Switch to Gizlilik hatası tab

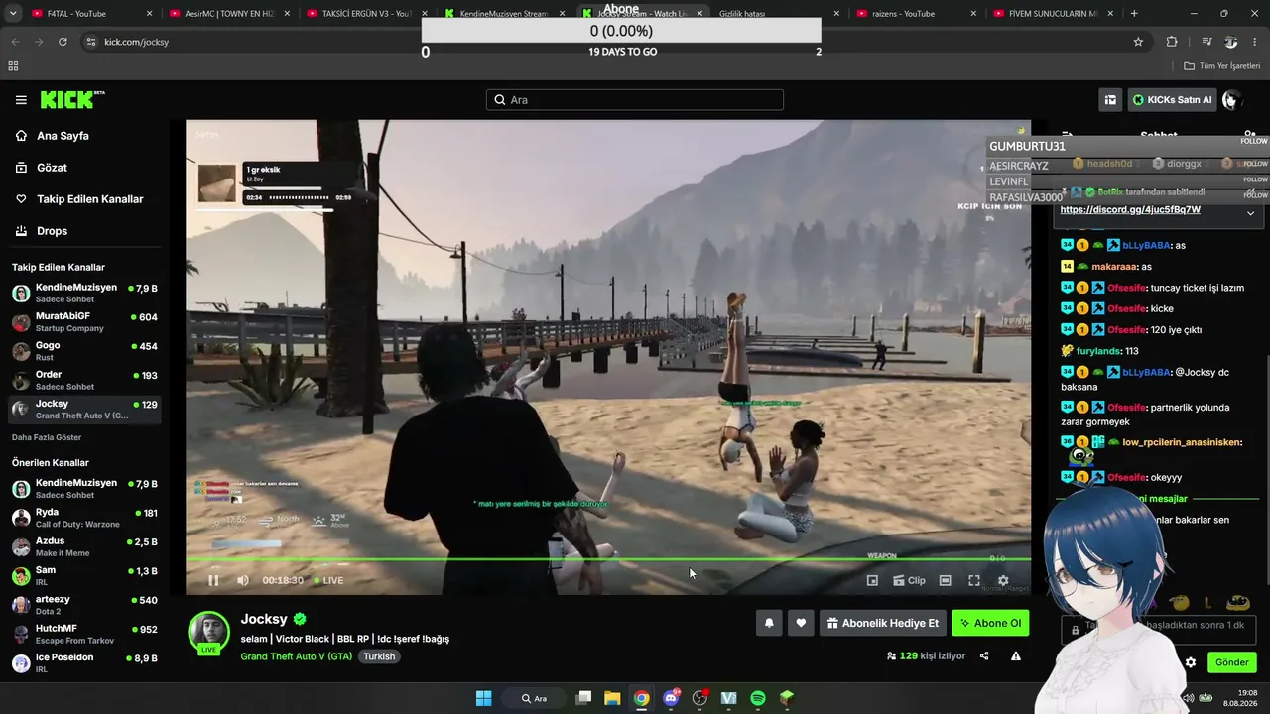point(777,14)
